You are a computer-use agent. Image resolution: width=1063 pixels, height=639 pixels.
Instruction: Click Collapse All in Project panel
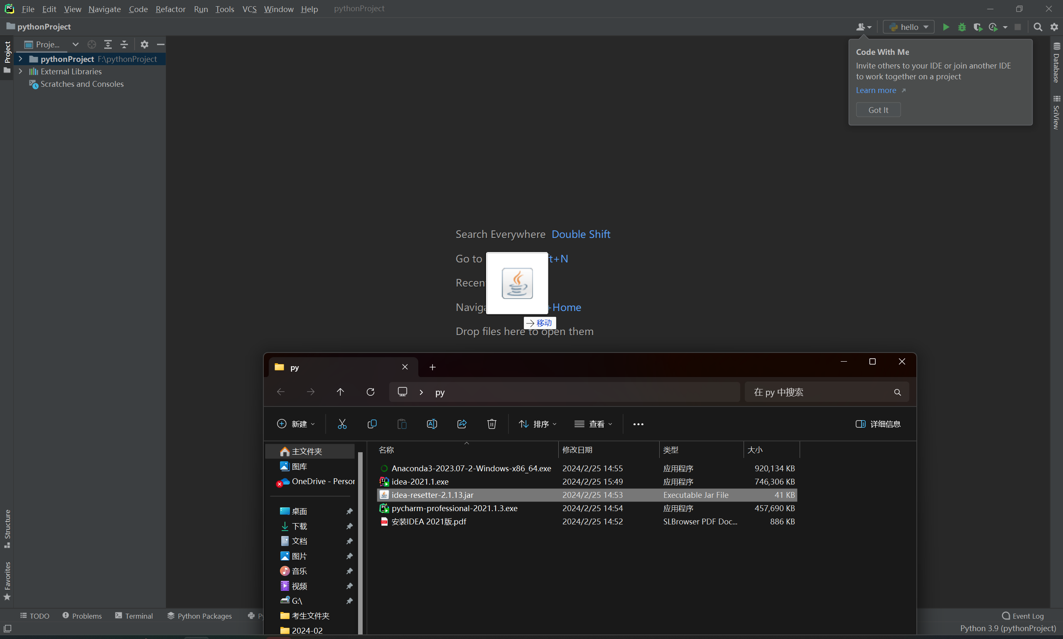[x=124, y=44]
